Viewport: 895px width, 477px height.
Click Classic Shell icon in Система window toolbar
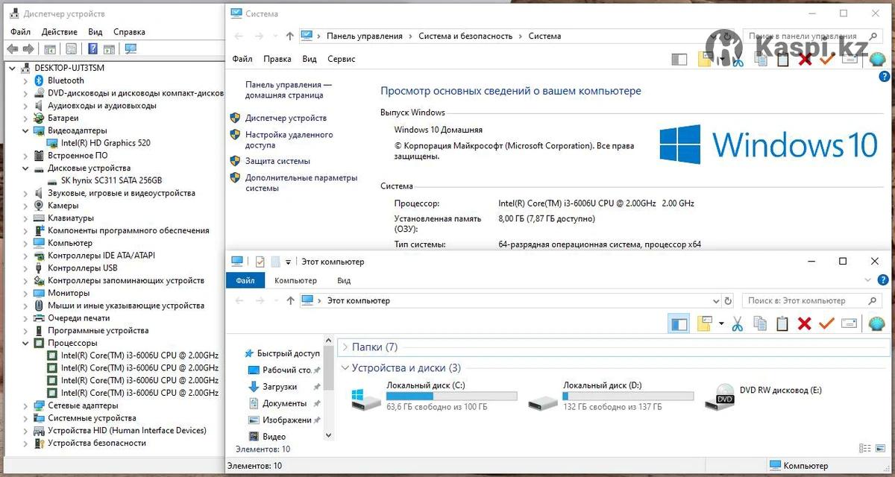coord(876,59)
